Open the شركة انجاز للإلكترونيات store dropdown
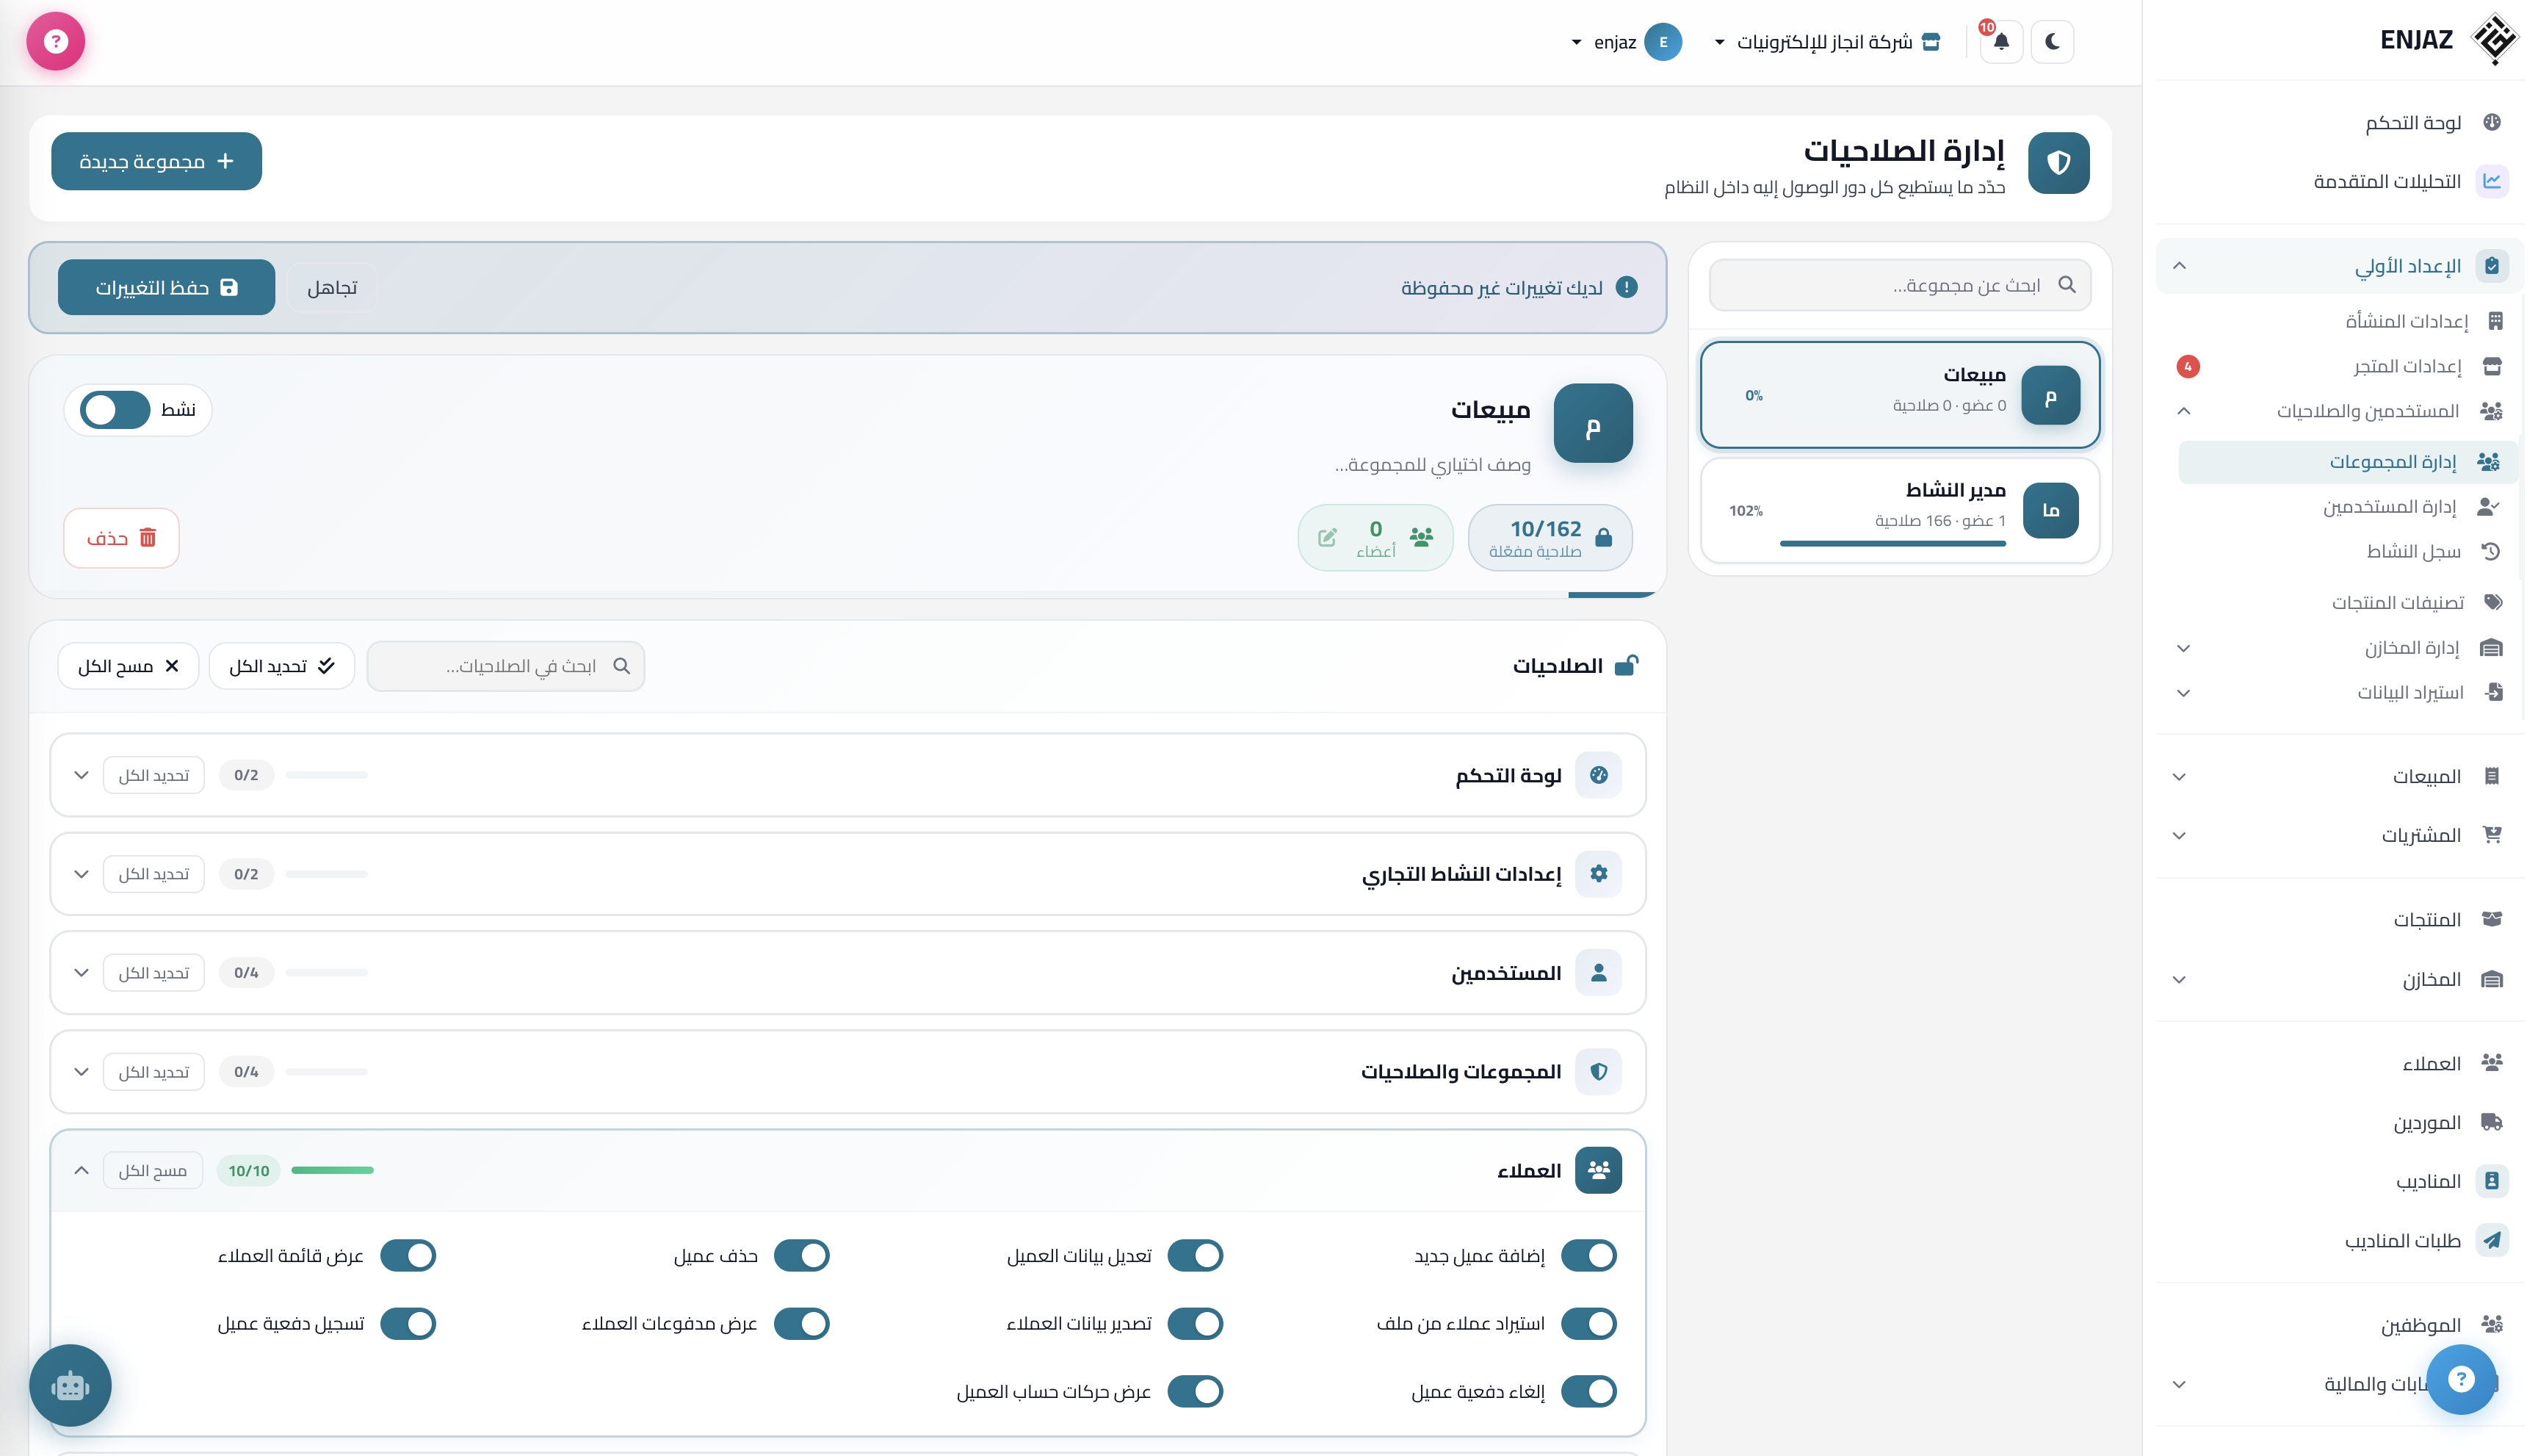2538x1456 pixels. [x=1826, y=42]
